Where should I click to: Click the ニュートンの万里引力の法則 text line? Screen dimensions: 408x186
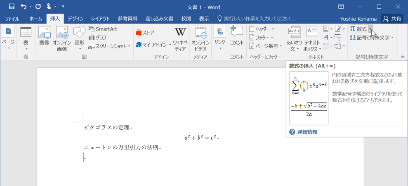pyautogui.click(x=122, y=148)
